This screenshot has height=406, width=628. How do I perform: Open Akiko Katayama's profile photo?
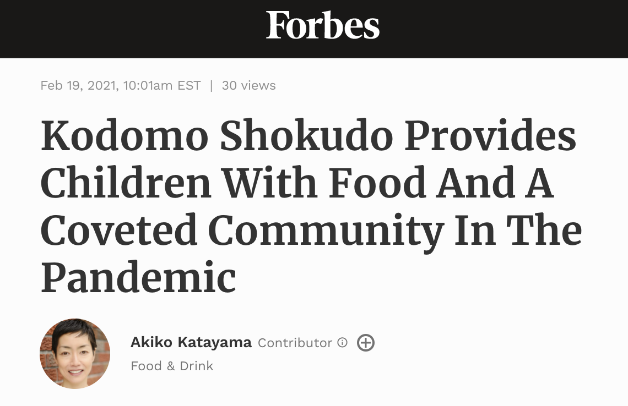(75, 354)
